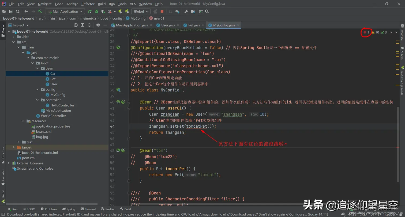This screenshot has width=405, height=217.
Task: Switch to the Pet.java editor tab
Action: tap(194, 25)
